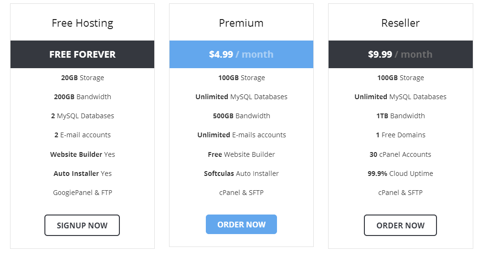Click the 20GB Storage feature line
Screen dimensions: 479x256
click(83, 78)
